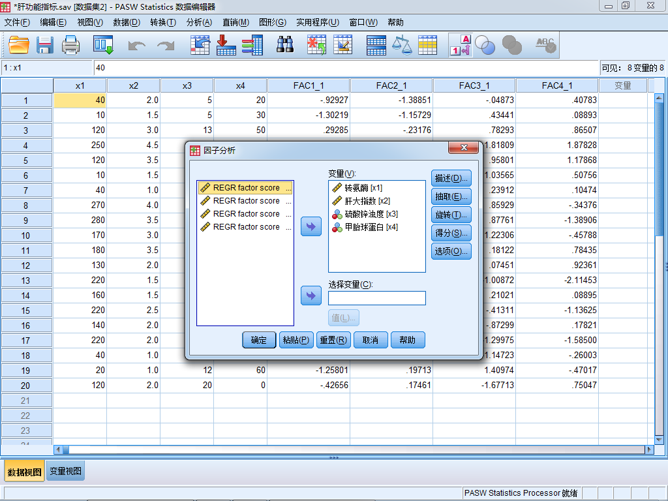The width and height of the screenshot is (668, 501).
Task: Open the Recall recent dialogs icon
Action: coord(103,45)
